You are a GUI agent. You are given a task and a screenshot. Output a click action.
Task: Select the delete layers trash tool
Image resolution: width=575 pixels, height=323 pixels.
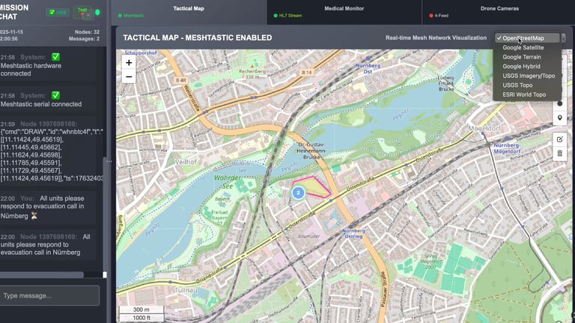tap(559, 154)
